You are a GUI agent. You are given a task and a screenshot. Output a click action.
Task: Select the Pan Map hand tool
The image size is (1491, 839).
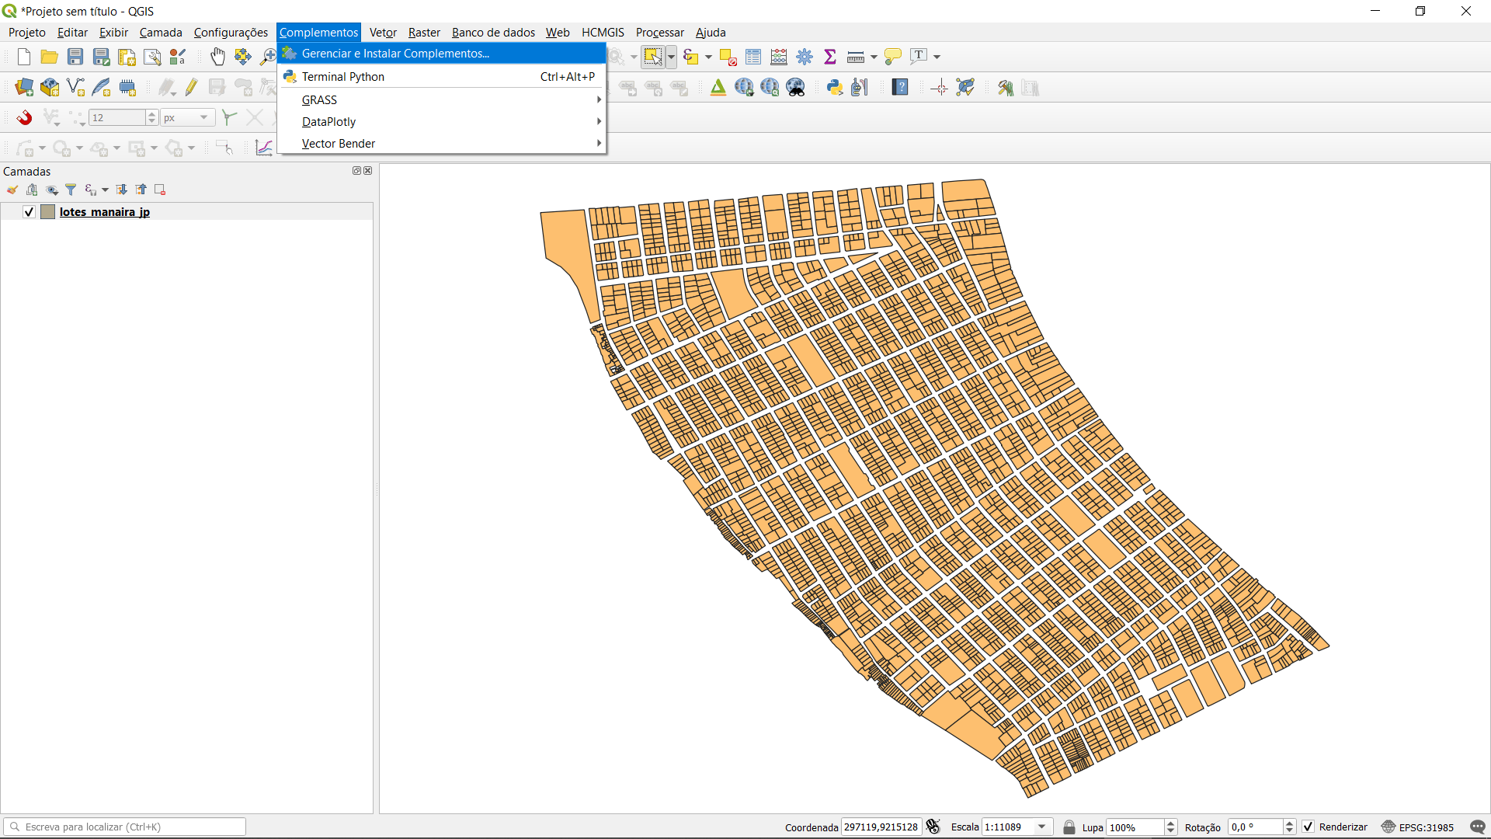click(217, 57)
